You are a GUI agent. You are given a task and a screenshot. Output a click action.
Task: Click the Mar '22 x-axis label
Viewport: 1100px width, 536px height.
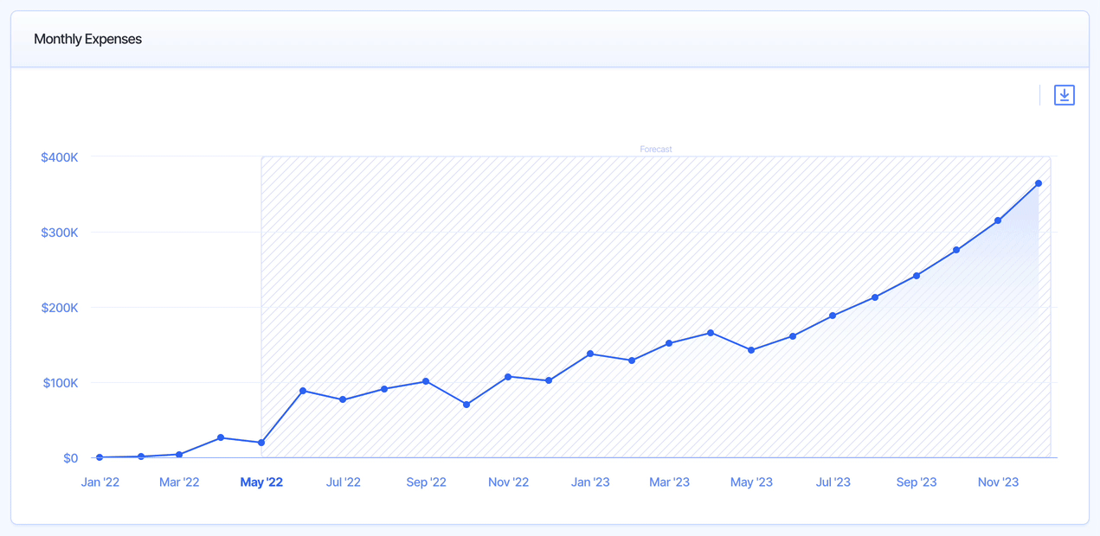pos(179,482)
